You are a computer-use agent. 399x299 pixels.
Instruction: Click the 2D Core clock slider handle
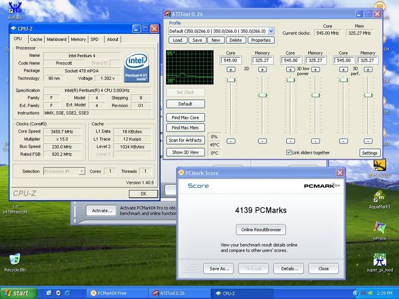(x=231, y=80)
